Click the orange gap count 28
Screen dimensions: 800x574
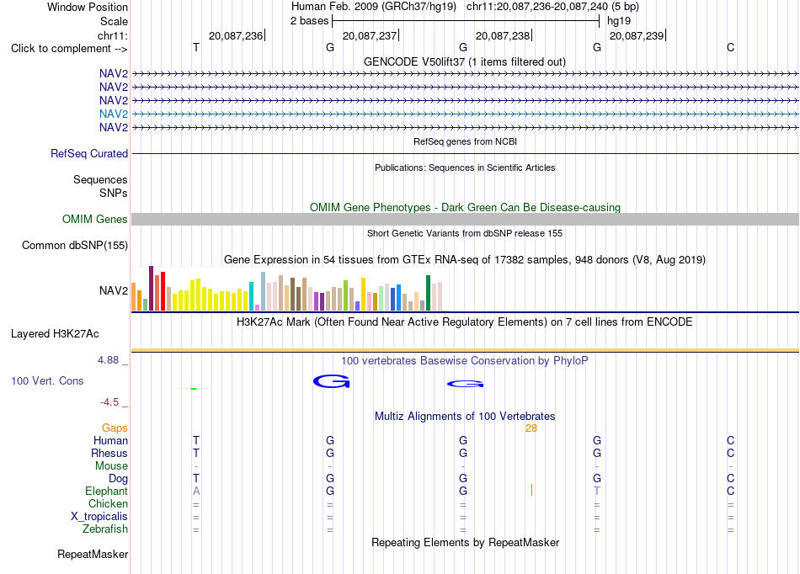(531, 428)
